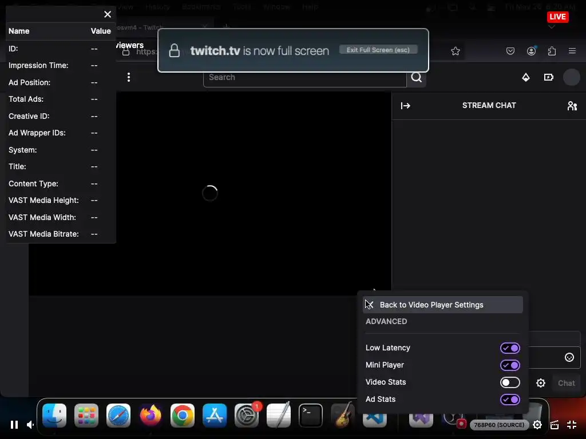Open Finder from the dock
The width and height of the screenshot is (586, 439).
pos(54,415)
